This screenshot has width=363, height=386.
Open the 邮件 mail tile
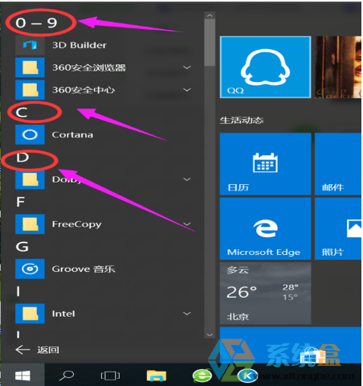[x=338, y=164]
